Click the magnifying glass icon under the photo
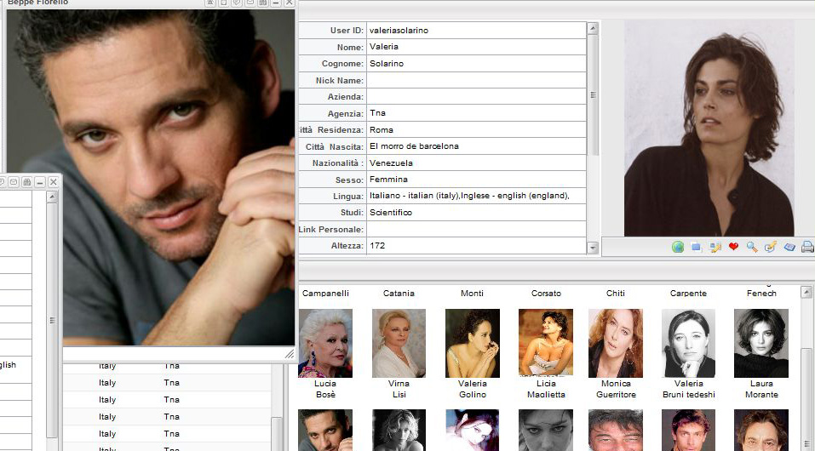Screen dimensions: 815x451 752,247
